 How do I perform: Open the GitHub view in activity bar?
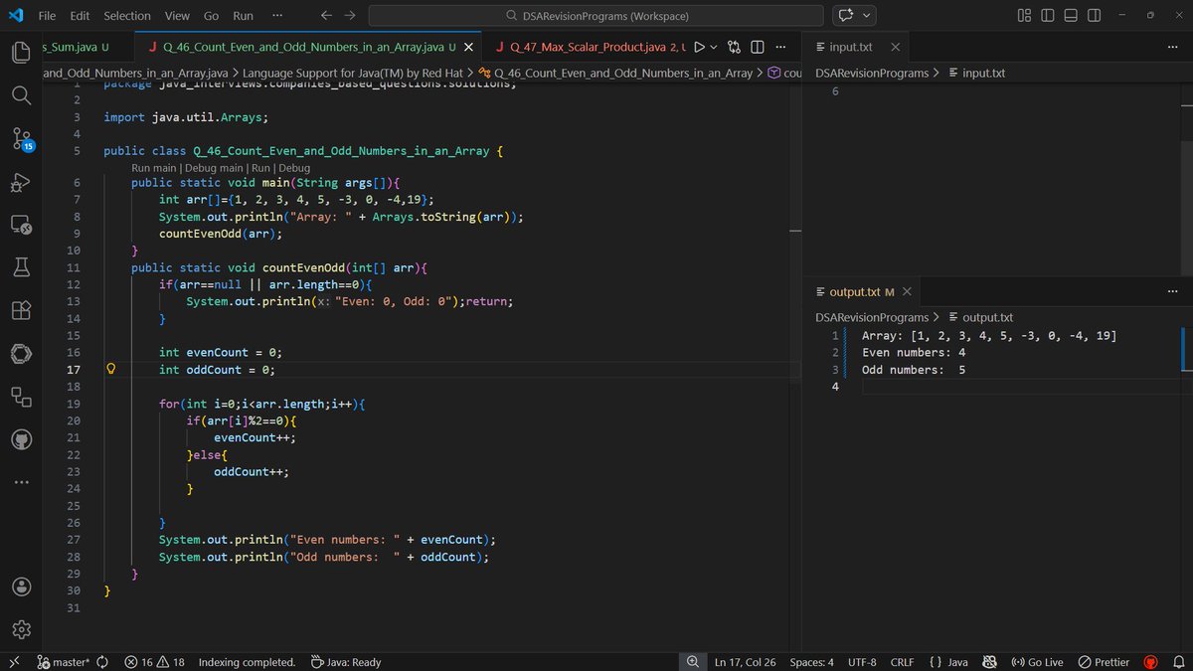click(x=22, y=439)
